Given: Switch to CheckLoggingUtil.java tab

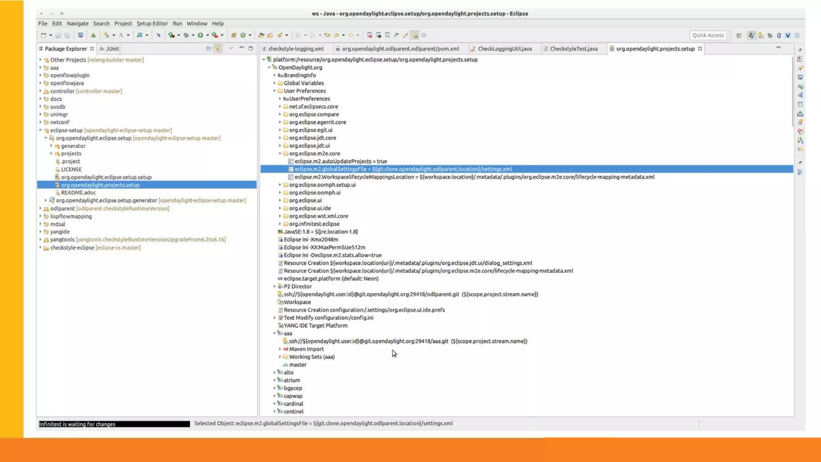Looking at the screenshot, I should (x=504, y=49).
